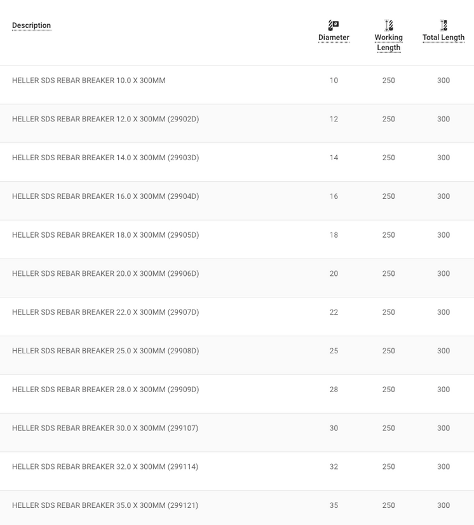Select the Rebar Breaker 28.0 x 300mm row
This screenshot has height=525, width=474.
pos(105,390)
